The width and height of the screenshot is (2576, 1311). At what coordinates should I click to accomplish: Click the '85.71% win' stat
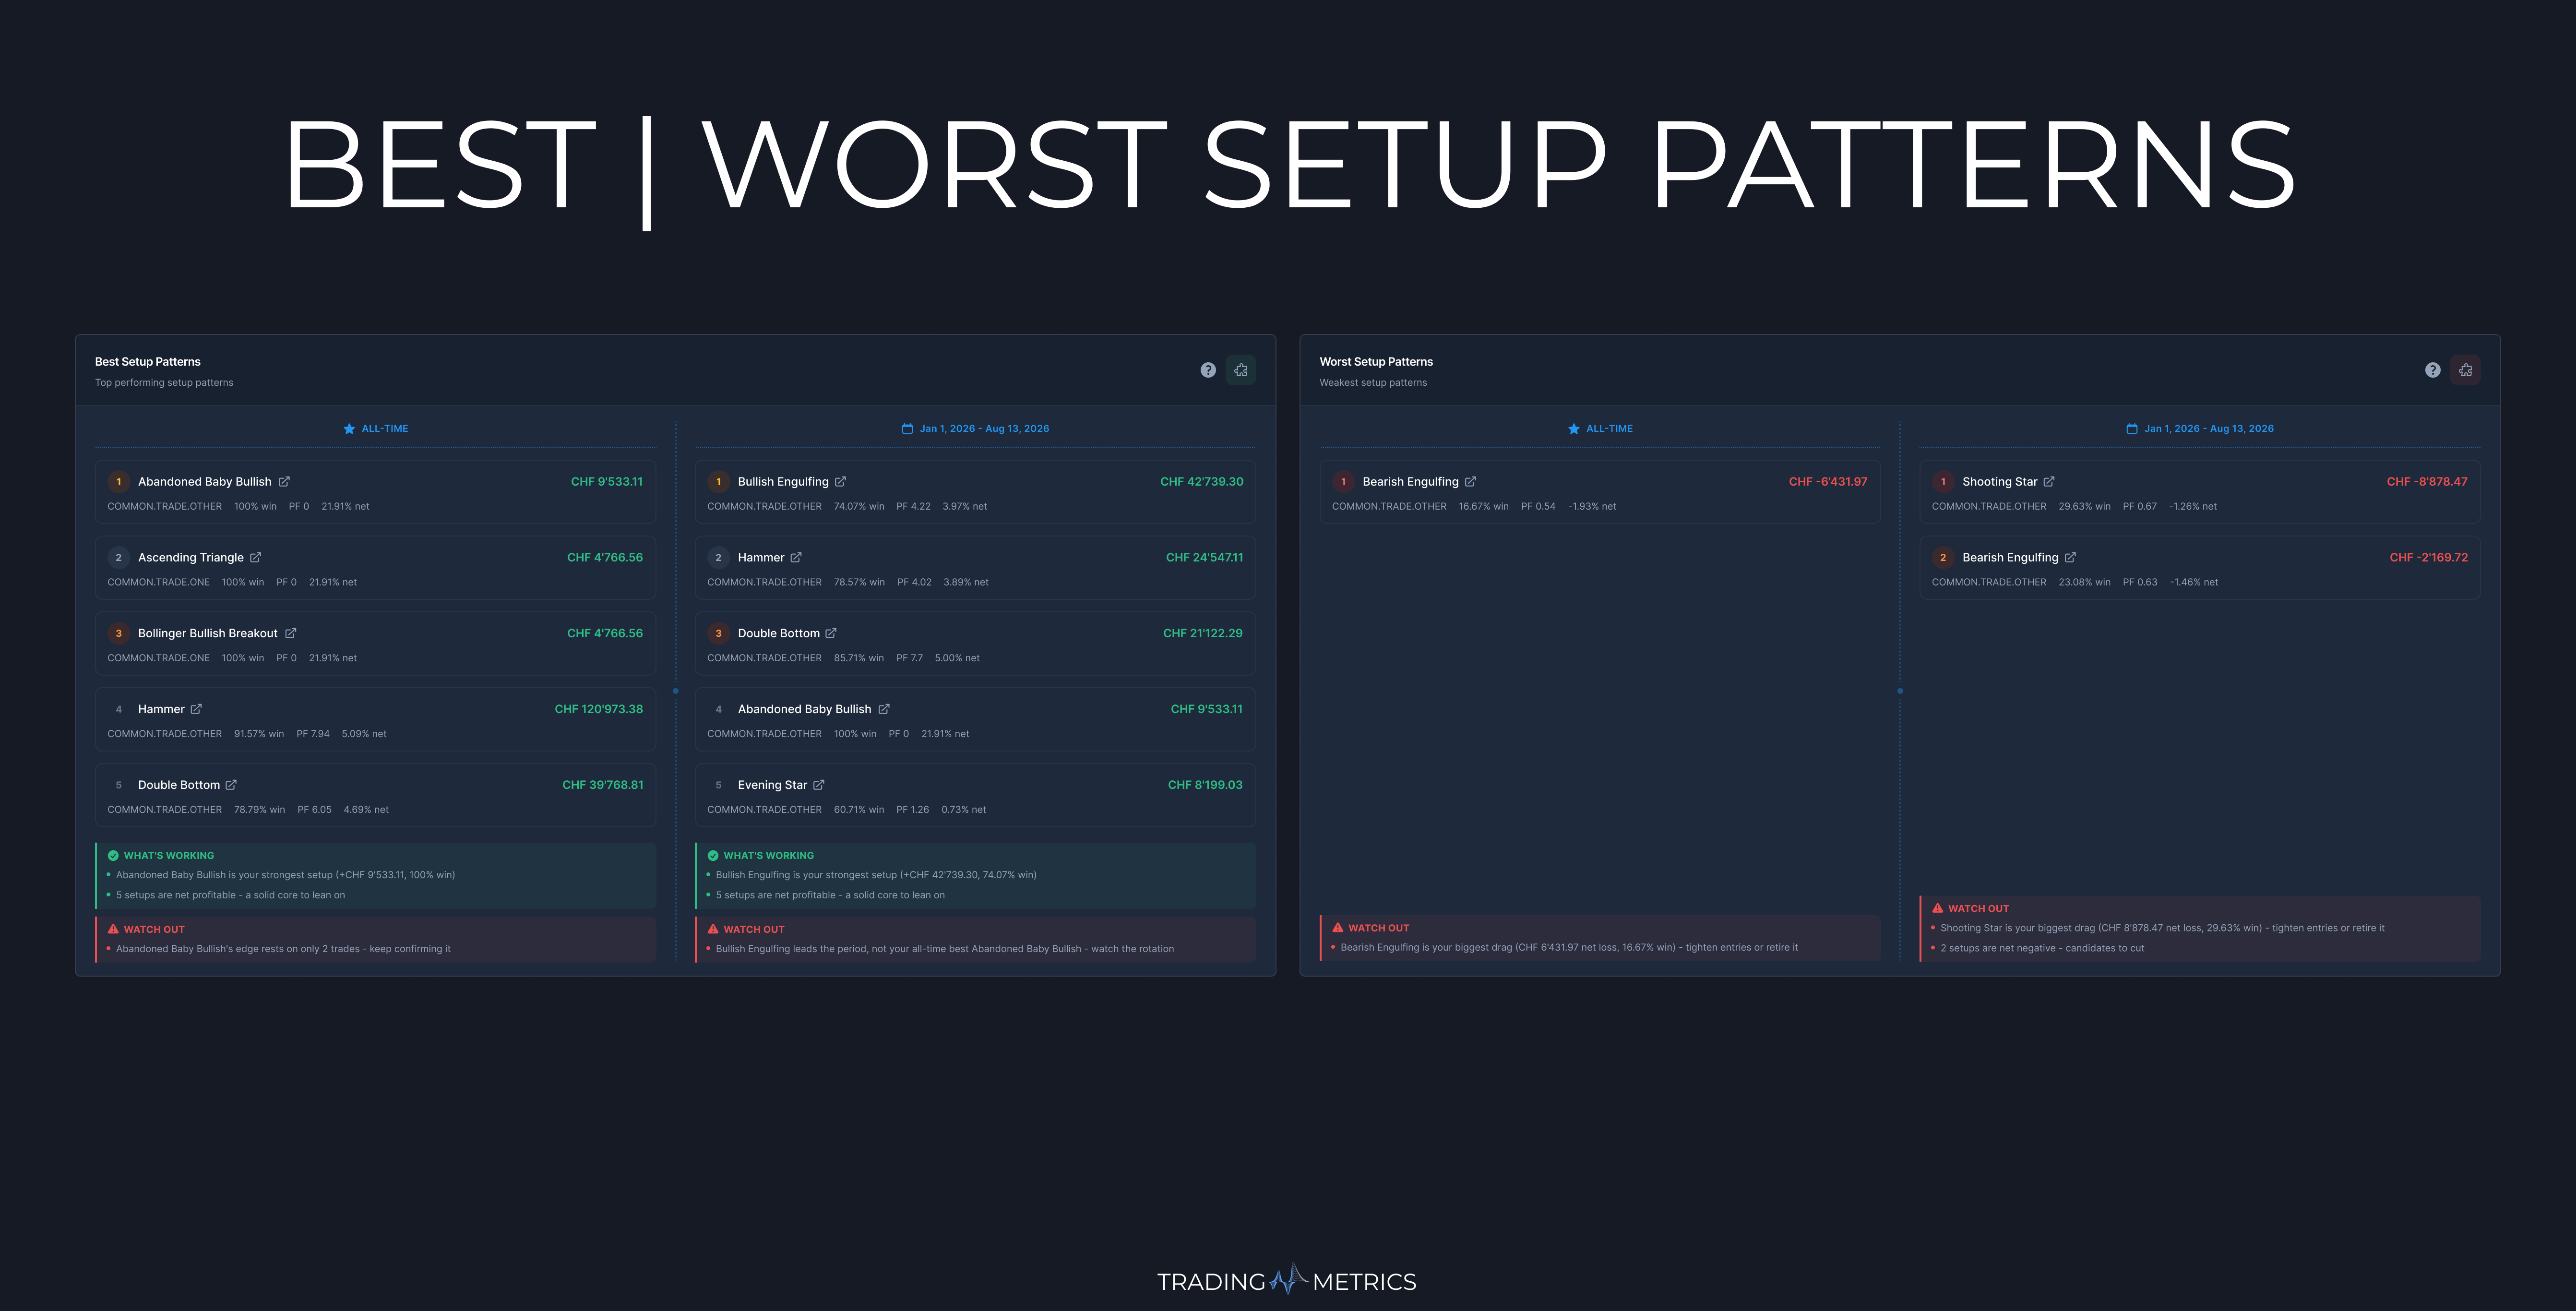coord(859,658)
